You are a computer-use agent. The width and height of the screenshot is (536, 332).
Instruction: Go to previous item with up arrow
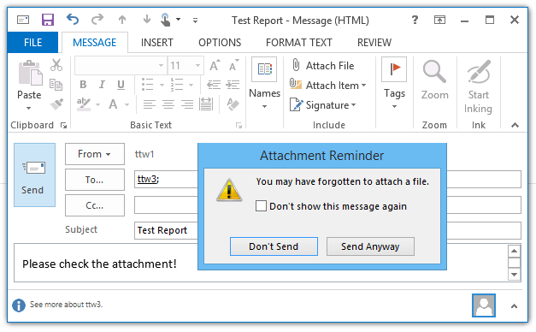click(x=122, y=20)
